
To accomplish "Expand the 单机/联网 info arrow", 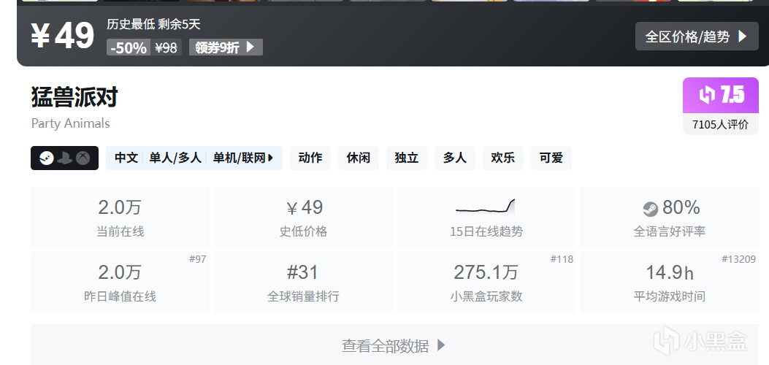I will 271,158.
